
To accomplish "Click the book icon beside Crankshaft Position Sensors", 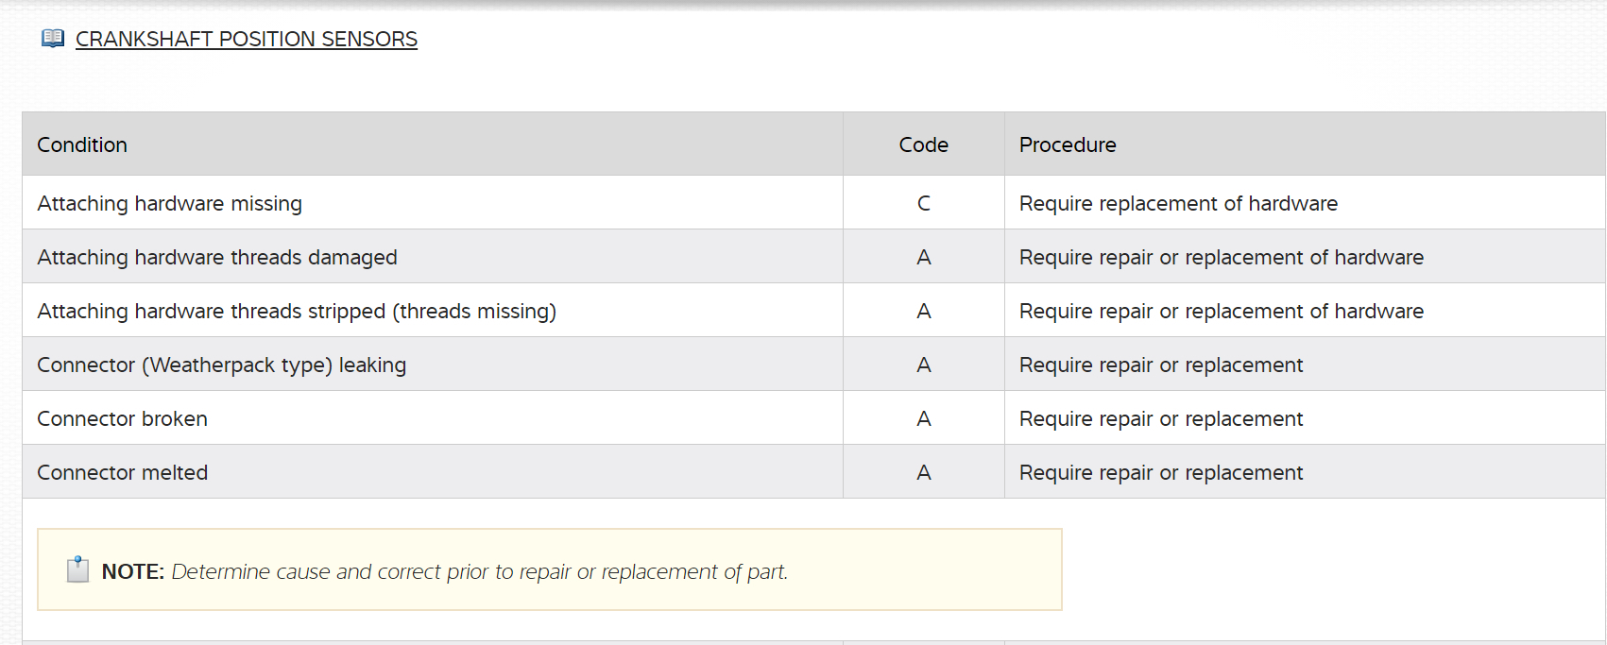I will click(x=53, y=39).
